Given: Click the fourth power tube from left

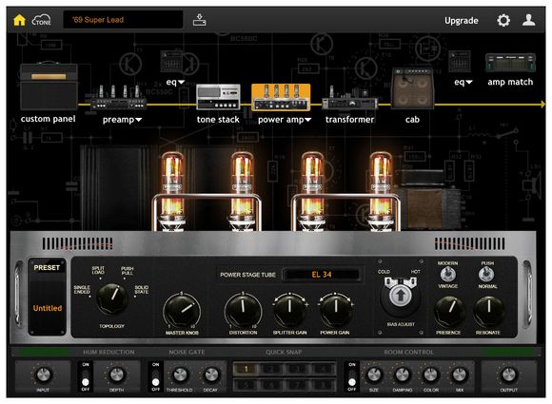Looking at the screenshot, I should (381, 192).
